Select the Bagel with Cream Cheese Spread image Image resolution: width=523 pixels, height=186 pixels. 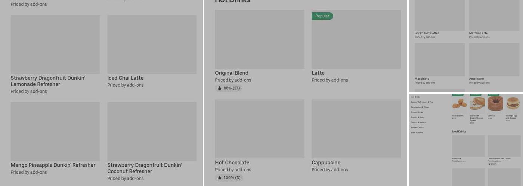tap(477, 103)
